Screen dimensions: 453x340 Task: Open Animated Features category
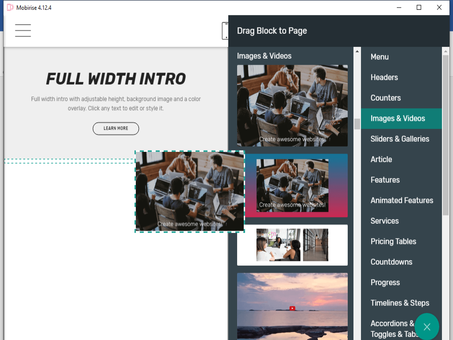[x=402, y=201]
